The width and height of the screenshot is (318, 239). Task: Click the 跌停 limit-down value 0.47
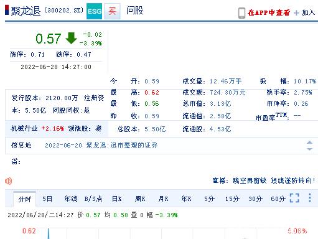tap(84, 55)
